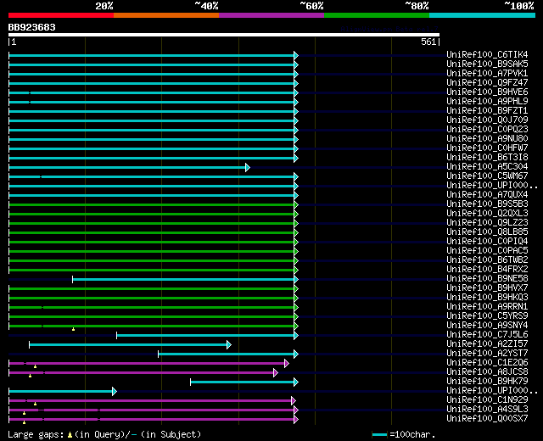The width and height of the screenshot is (543, 441).
Task: Click the yellow gap marker under the UniRef100_A8JCS8 row
Action: [x=31, y=376]
